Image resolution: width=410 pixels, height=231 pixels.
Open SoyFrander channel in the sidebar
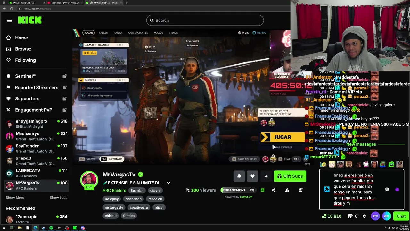(36, 149)
